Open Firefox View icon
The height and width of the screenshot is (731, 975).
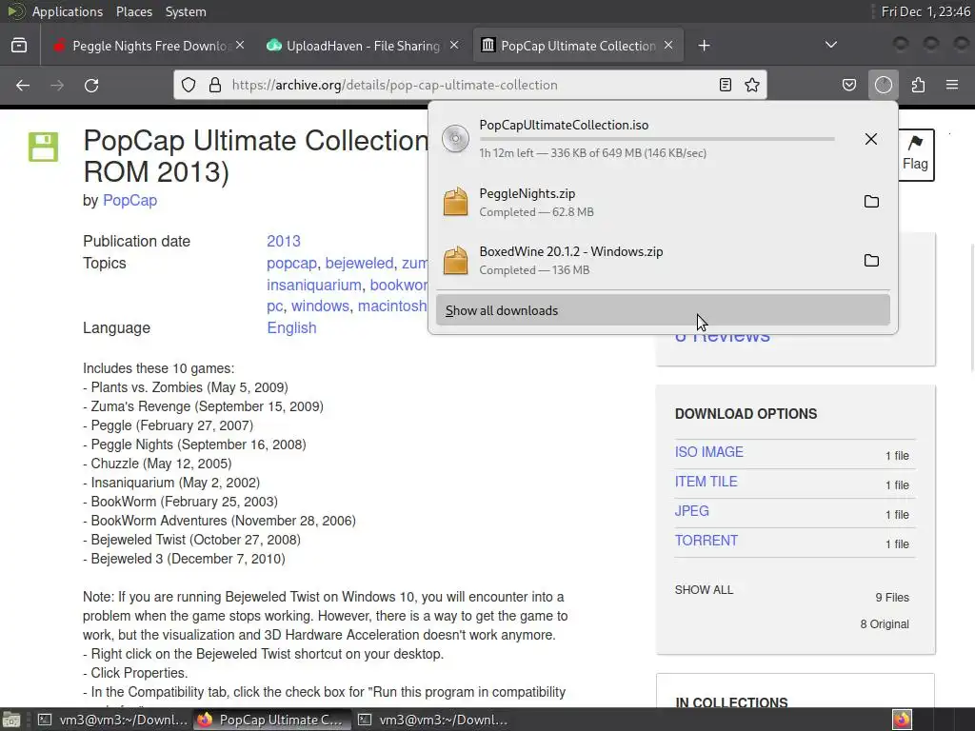pos(19,46)
